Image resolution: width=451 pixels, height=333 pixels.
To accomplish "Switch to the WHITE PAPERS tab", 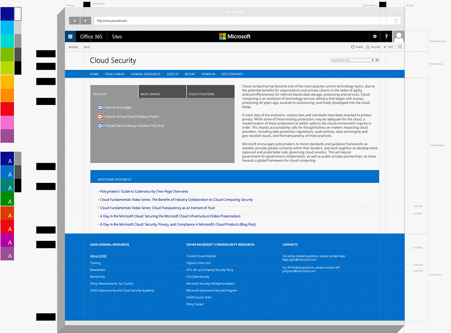I will (x=162, y=91).
